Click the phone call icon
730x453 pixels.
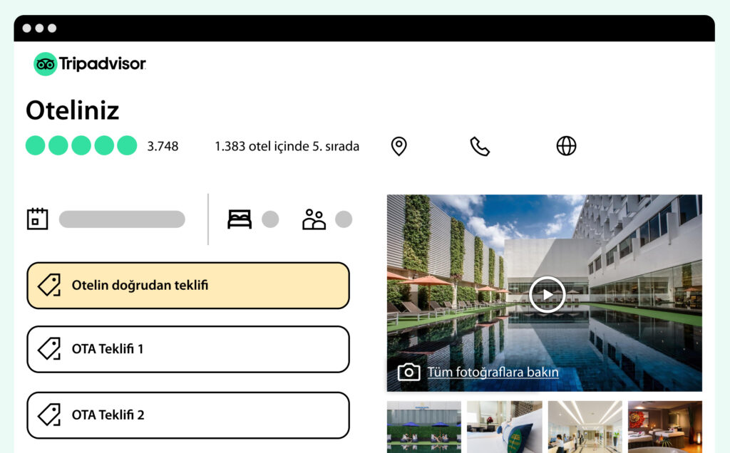point(480,146)
